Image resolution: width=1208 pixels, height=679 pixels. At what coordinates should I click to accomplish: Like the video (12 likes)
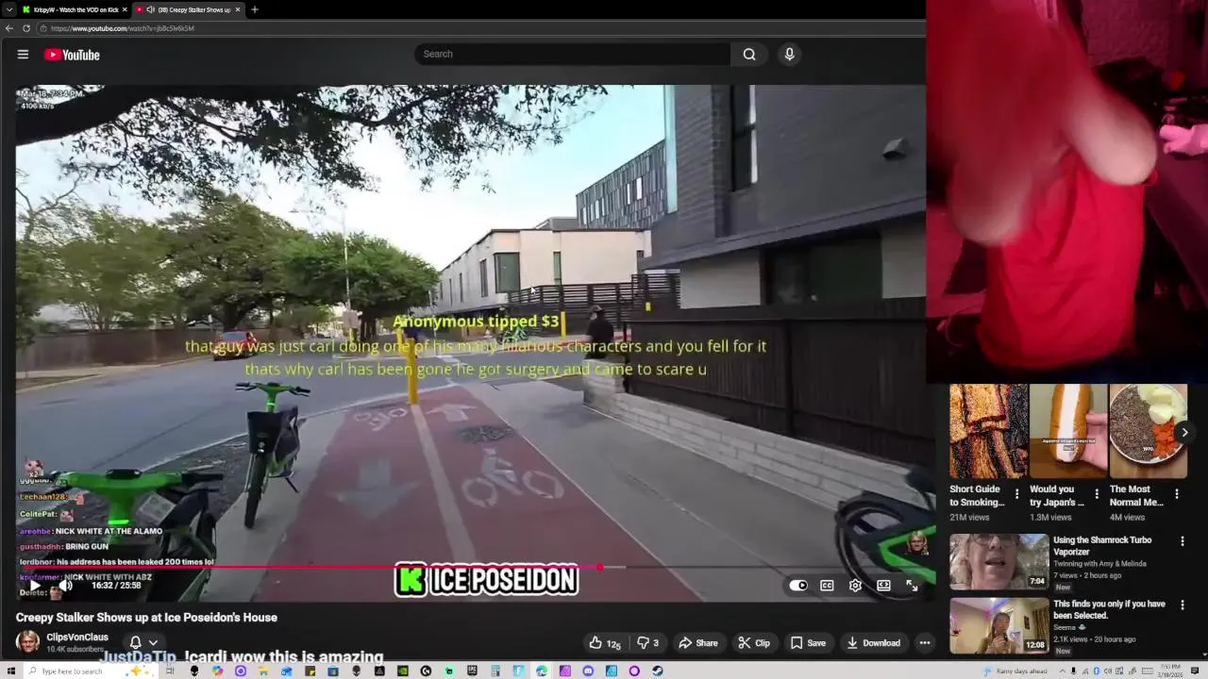(x=605, y=643)
